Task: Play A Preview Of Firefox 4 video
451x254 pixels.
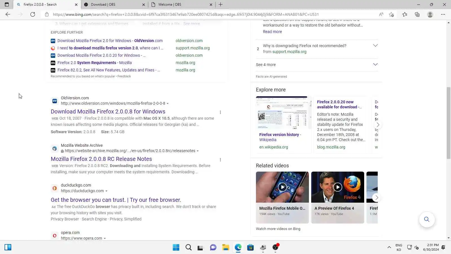Action: coord(337,187)
